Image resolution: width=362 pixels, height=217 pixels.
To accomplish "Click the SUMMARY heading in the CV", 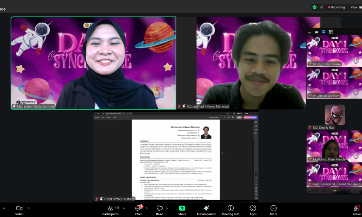I will pos(145,141).
